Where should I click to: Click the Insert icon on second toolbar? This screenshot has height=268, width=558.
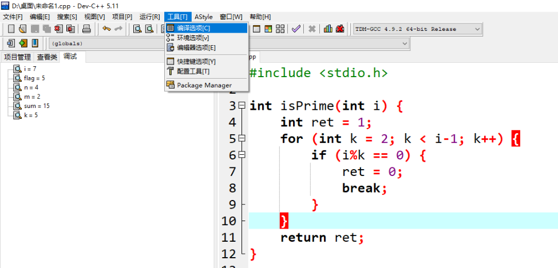point(11,43)
